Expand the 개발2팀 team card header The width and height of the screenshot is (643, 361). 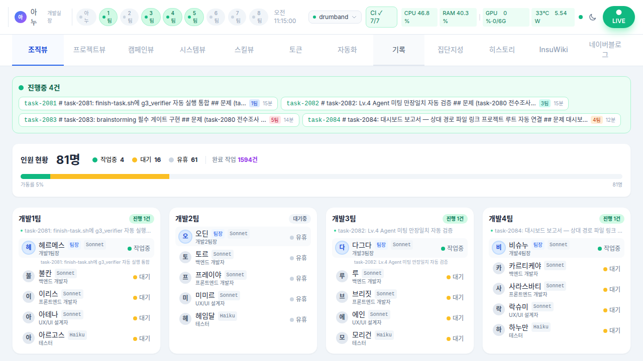click(x=243, y=219)
